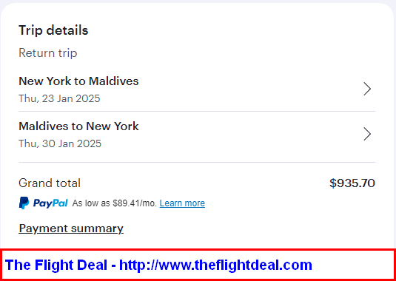Expand the New York to Maldives chevron
This screenshot has height=281, width=396.
[x=367, y=89]
